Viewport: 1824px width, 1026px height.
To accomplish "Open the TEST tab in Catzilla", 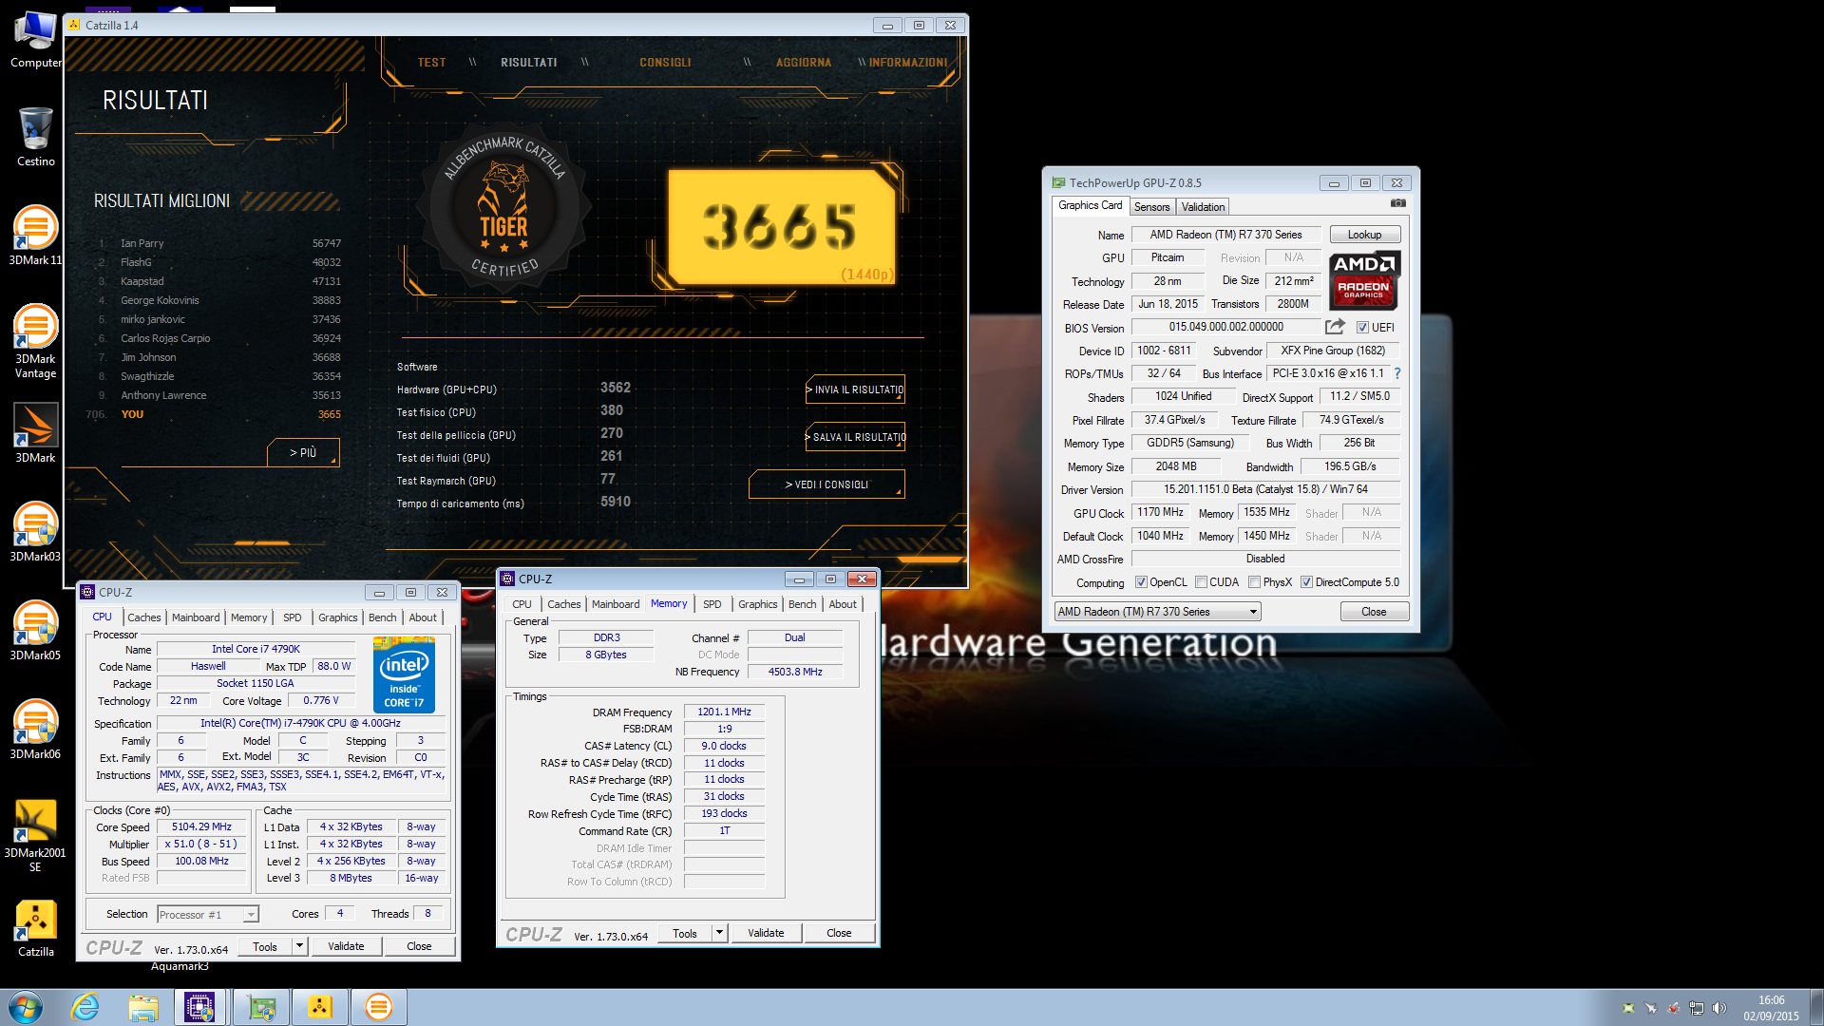I will (431, 63).
